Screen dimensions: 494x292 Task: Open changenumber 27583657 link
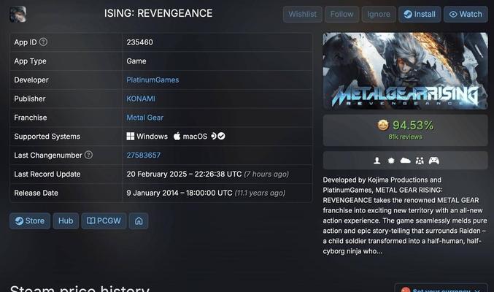click(x=143, y=155)
